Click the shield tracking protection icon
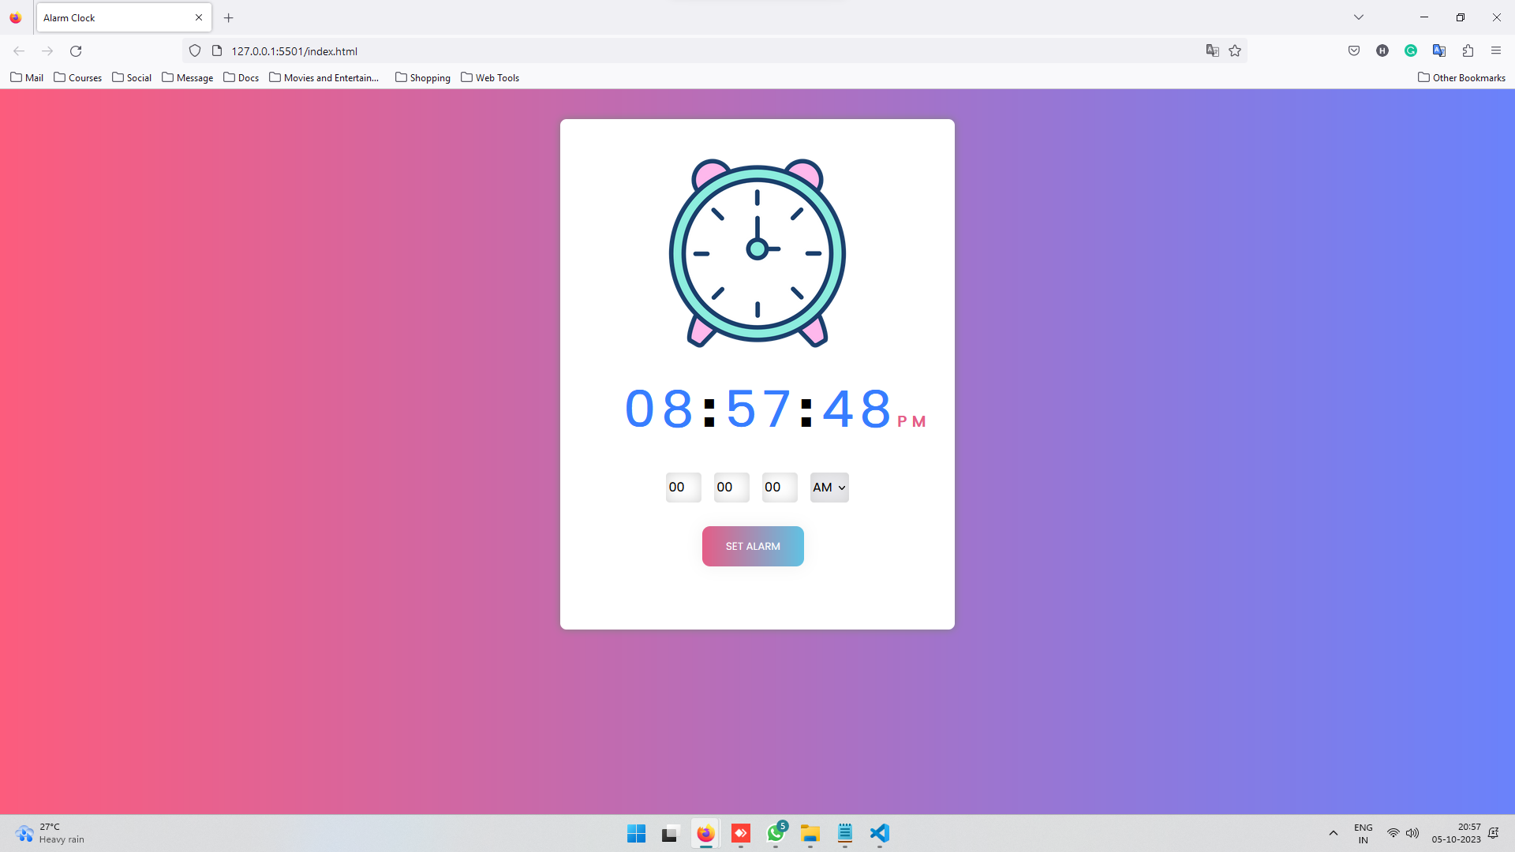This screenshot has width=1515, height=852. tap(195, 51)
